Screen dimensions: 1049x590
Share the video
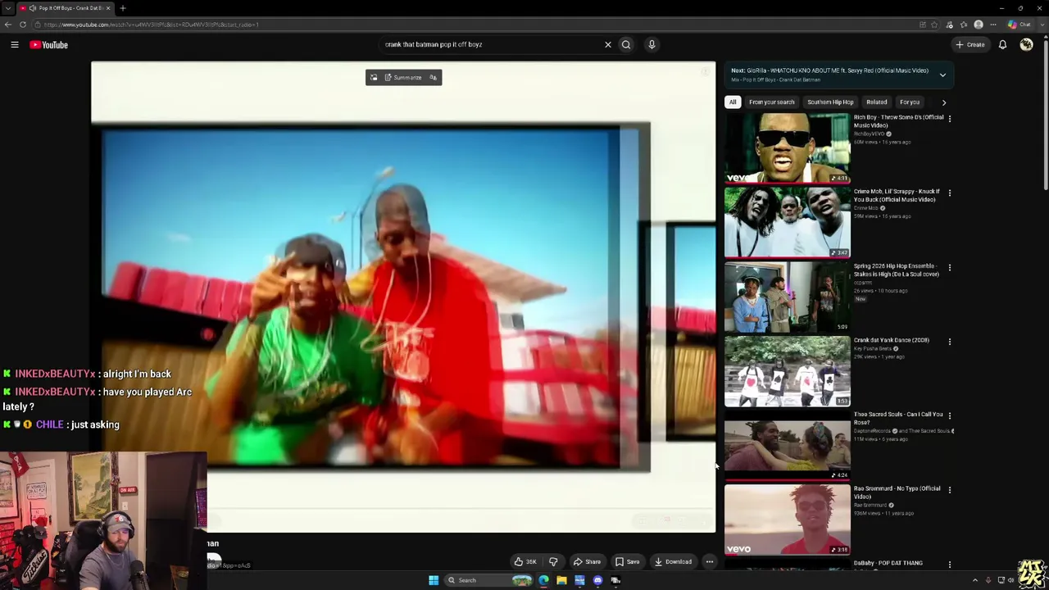(587, 561)
